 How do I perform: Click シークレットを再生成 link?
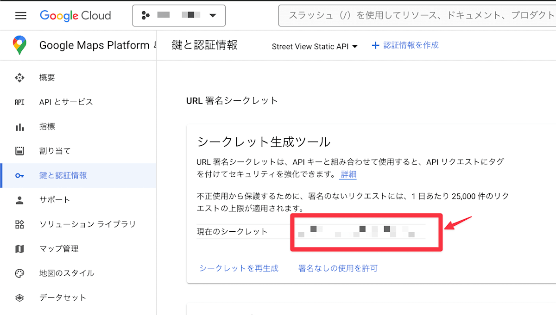coord(239,268)
